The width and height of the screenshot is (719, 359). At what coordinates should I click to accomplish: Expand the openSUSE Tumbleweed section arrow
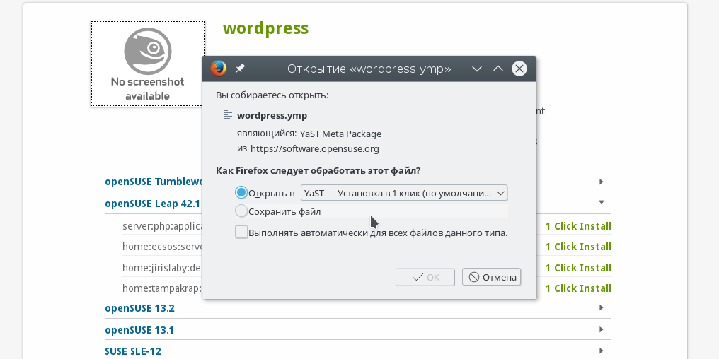coord(601,182)
